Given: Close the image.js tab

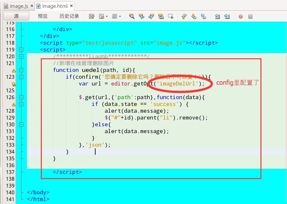Looking at the screenshot, I should click(x=32, y=6).
